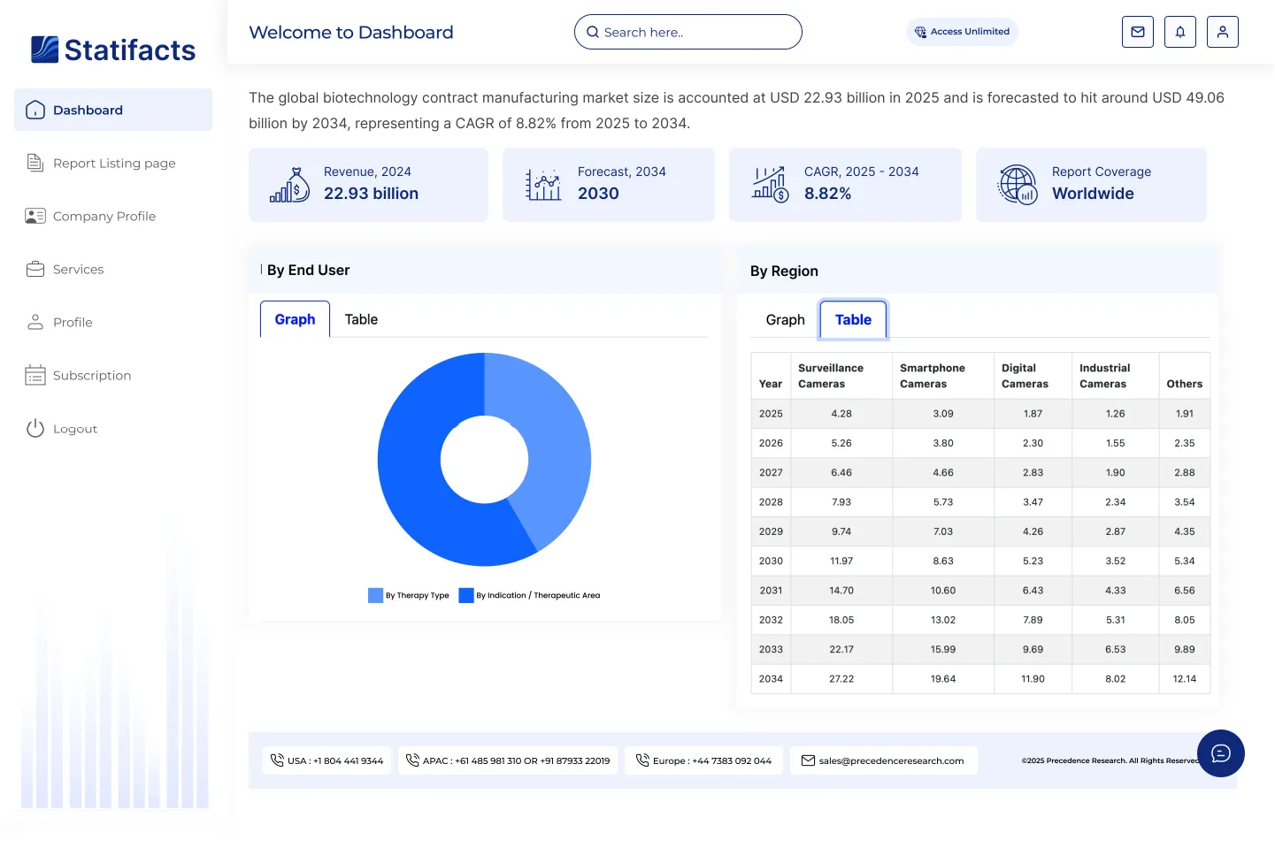Click the 2034 year row cell

coord(771,679)
